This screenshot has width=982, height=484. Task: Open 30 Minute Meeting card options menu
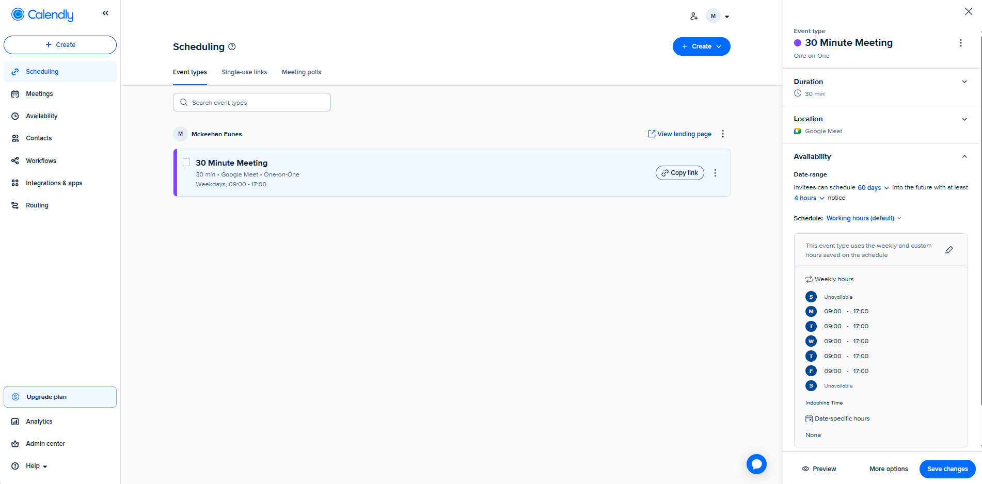(715, 173)
